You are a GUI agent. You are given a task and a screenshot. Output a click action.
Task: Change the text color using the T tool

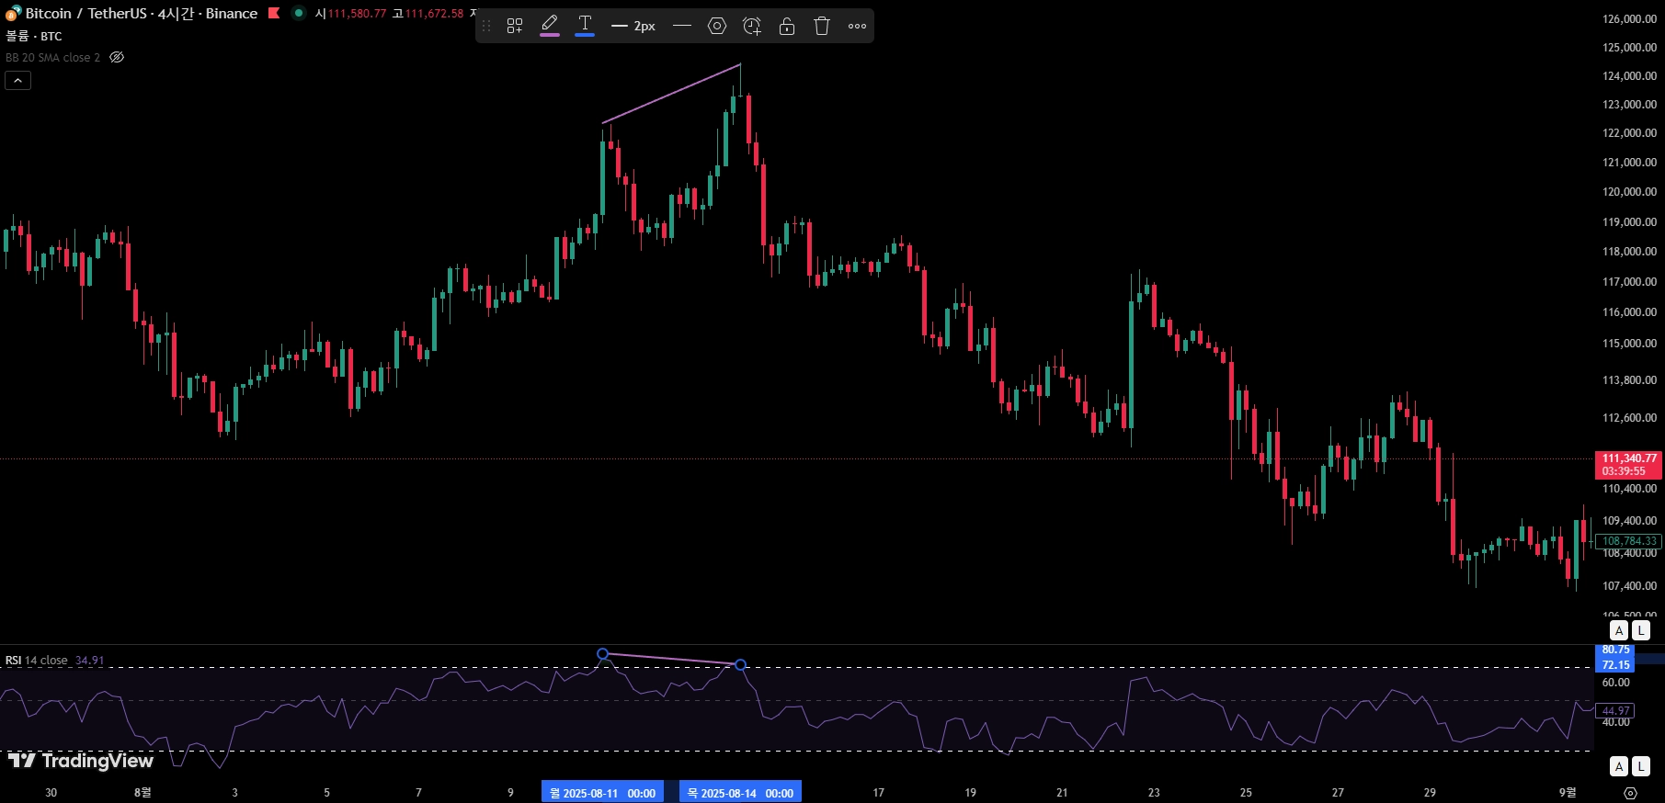[x=585, y=25]
